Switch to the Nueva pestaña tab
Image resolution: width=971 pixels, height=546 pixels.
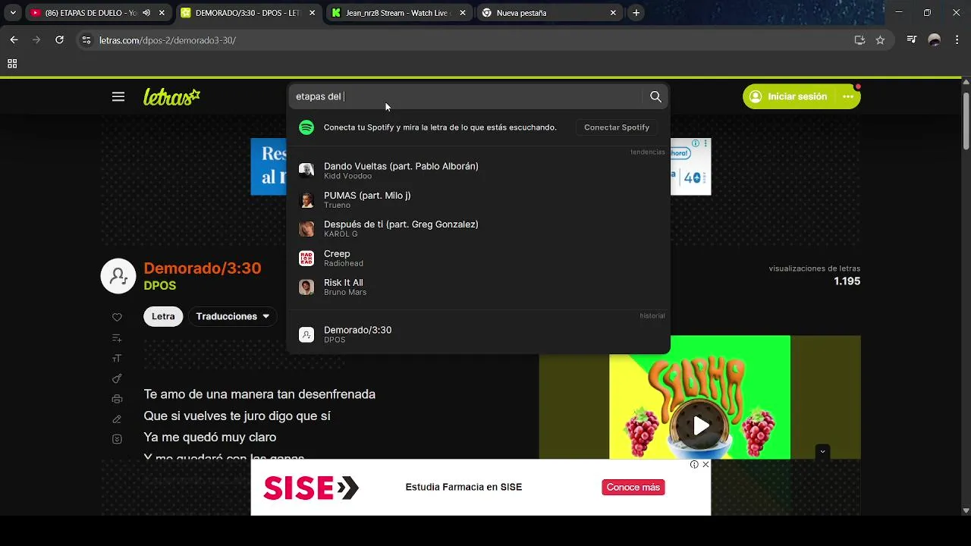[521, 13]
